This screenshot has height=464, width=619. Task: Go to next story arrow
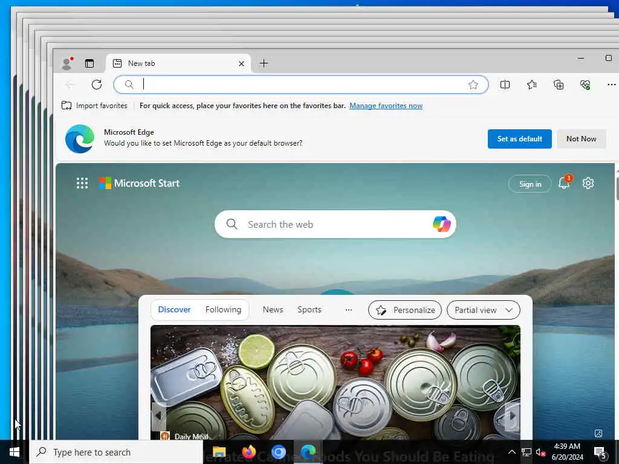(512, 416)
